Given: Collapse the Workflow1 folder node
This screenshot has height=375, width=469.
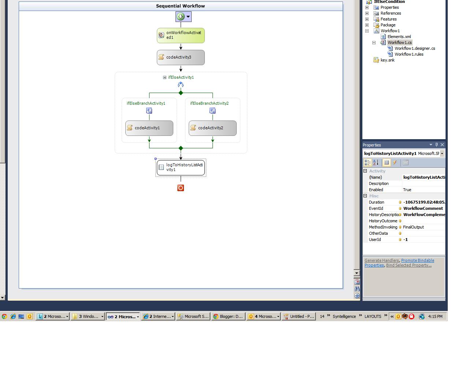Looking at the screenshot, I should pyautogui.click(x=367, y=31).
